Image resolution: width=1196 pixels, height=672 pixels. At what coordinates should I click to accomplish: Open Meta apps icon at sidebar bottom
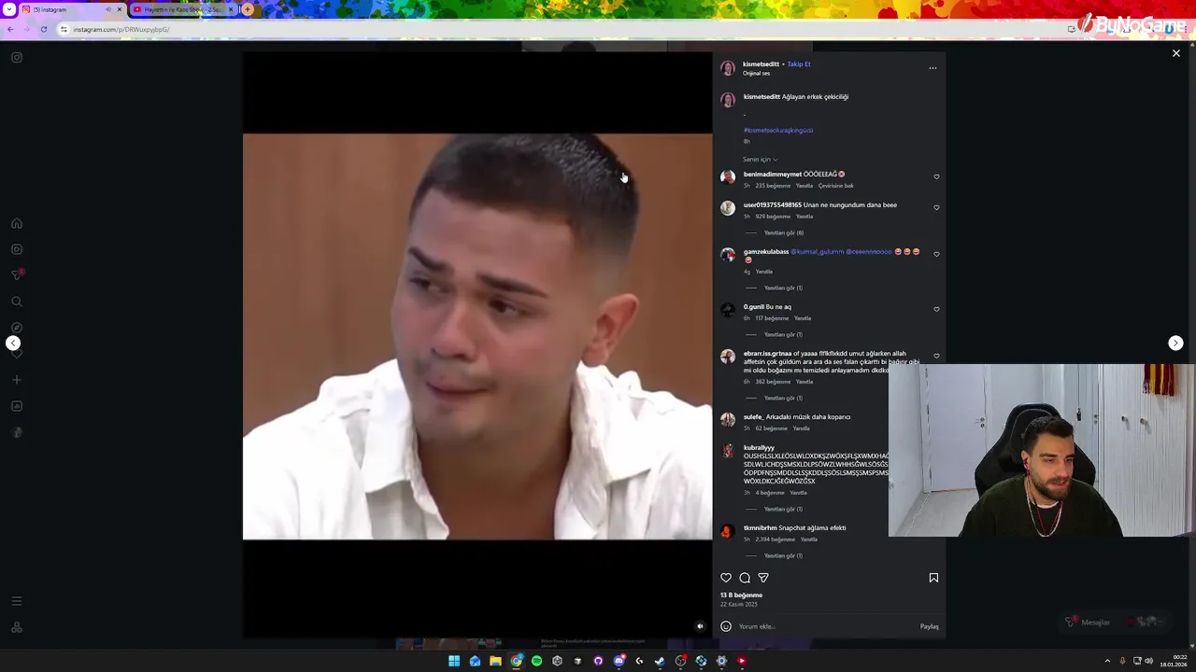coord(16,627)
